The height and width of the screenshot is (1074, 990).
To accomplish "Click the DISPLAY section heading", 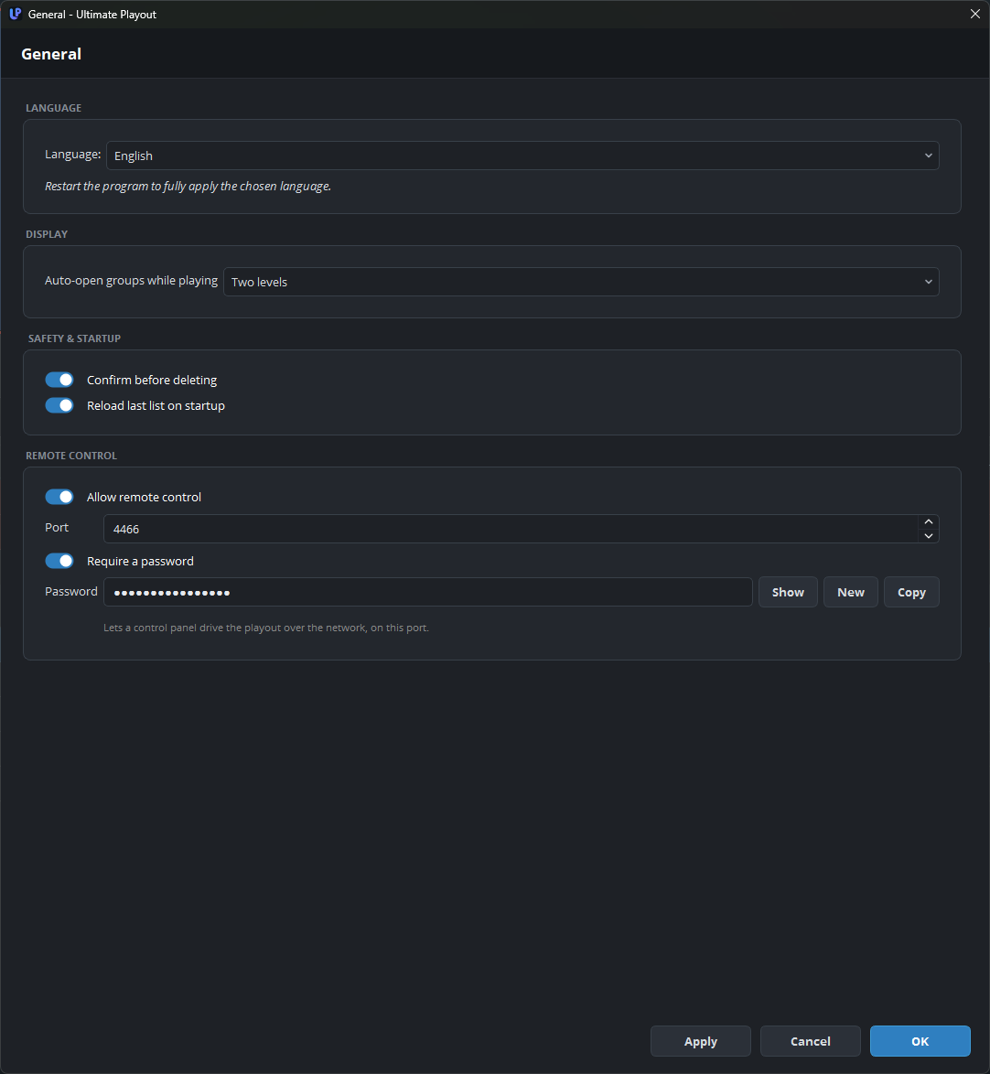I will (x=47, y=234).
